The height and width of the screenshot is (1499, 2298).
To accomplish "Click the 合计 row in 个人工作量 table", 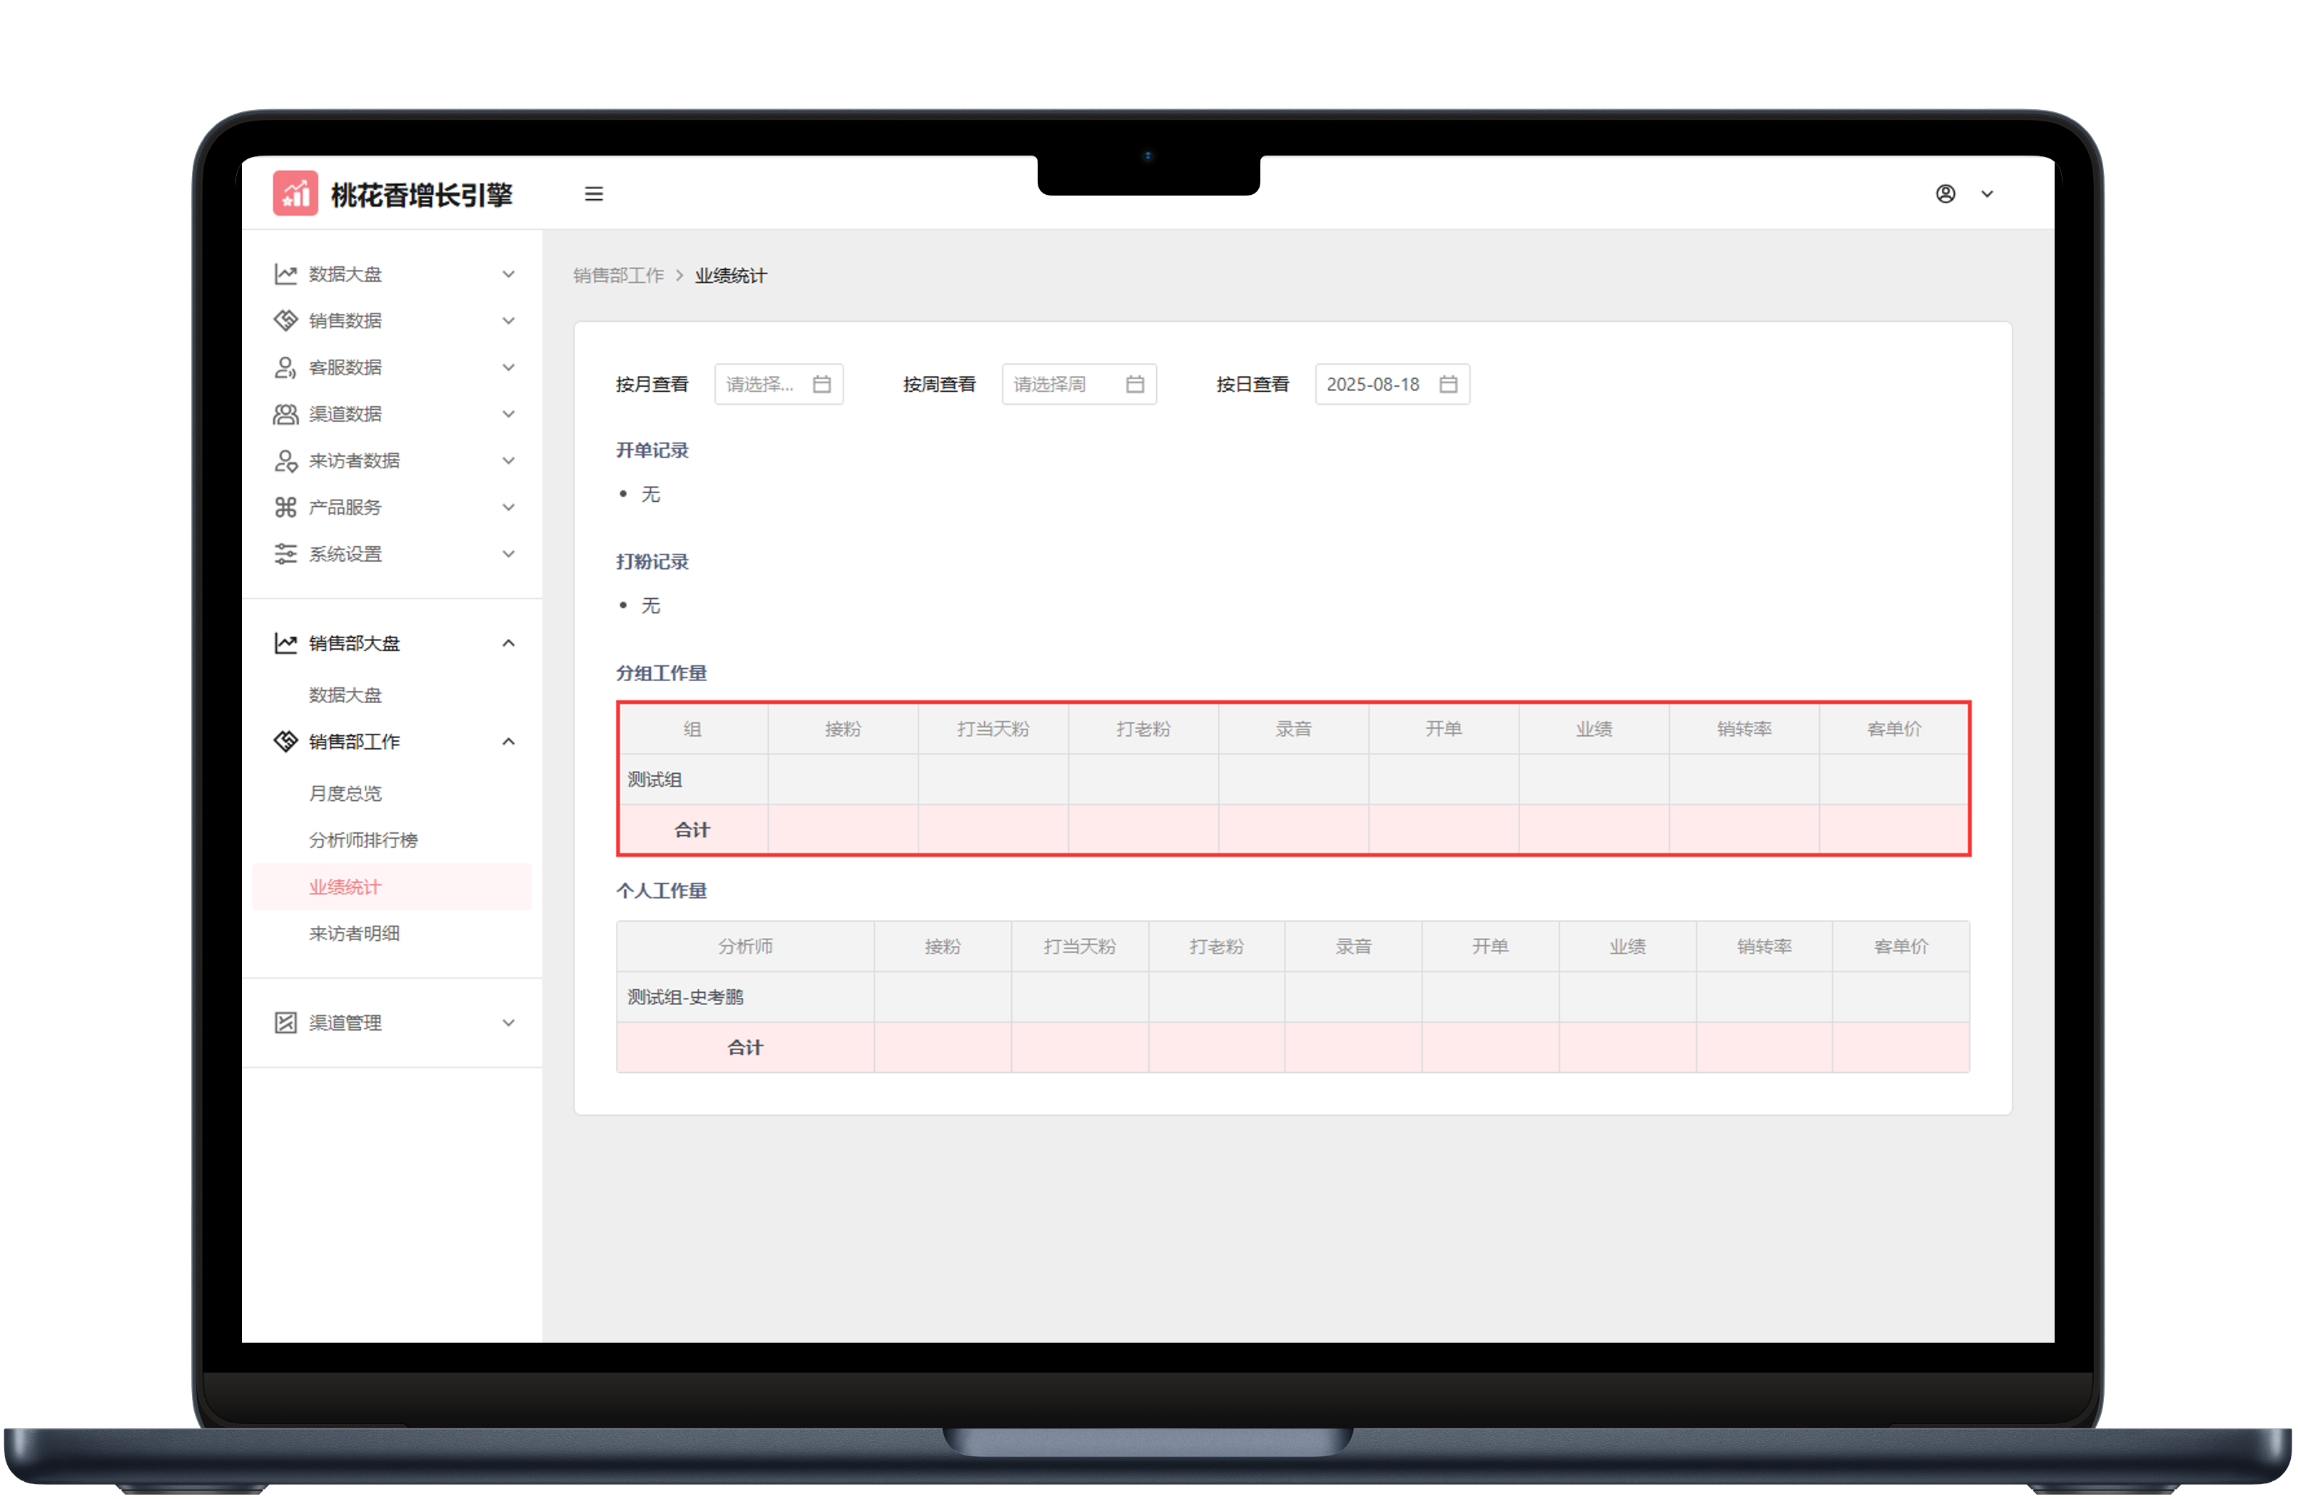I will [x=1293, y=1047].
